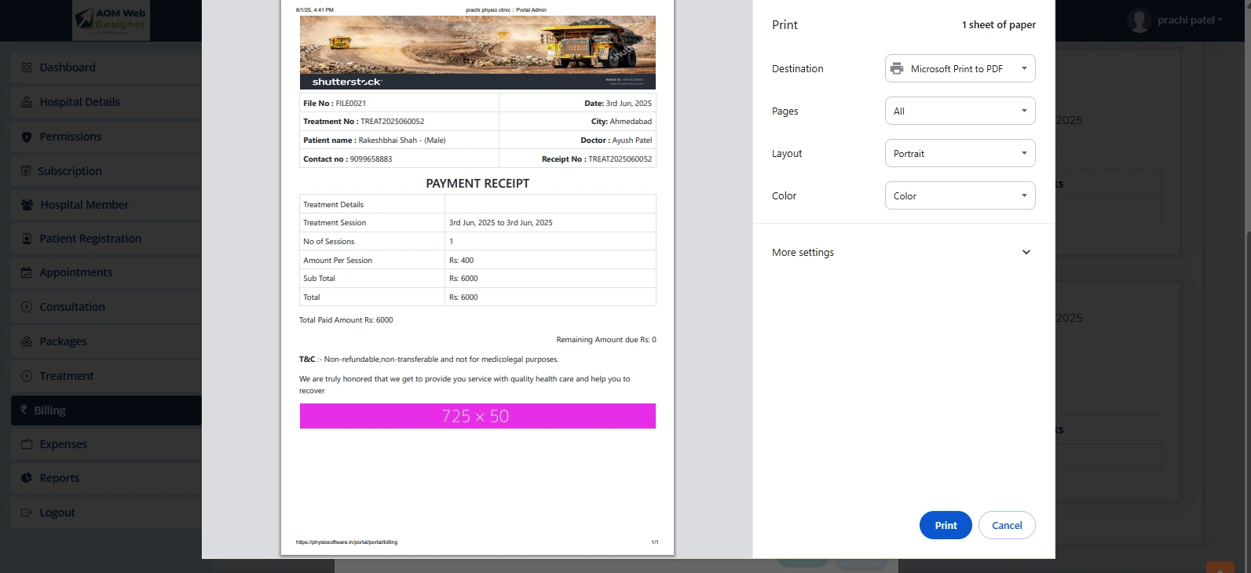
Task: Open the prachi patel user menu
Action: tap(1189, 20)
